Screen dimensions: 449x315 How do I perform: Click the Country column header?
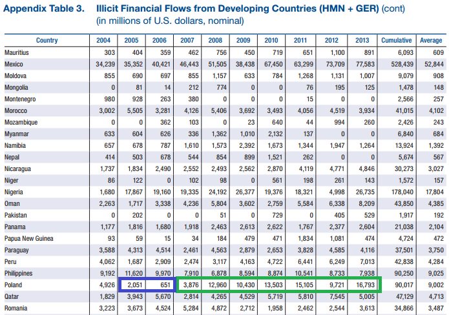(47, 40)
